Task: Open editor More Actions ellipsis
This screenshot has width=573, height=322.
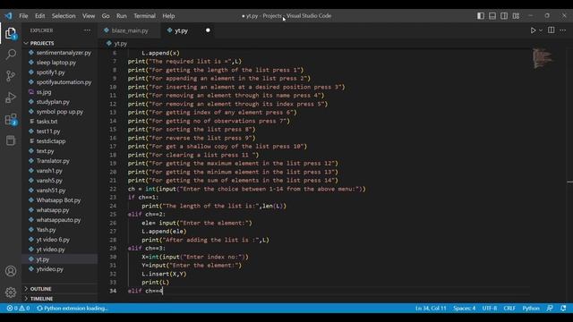Action: (x=563, y=30)
